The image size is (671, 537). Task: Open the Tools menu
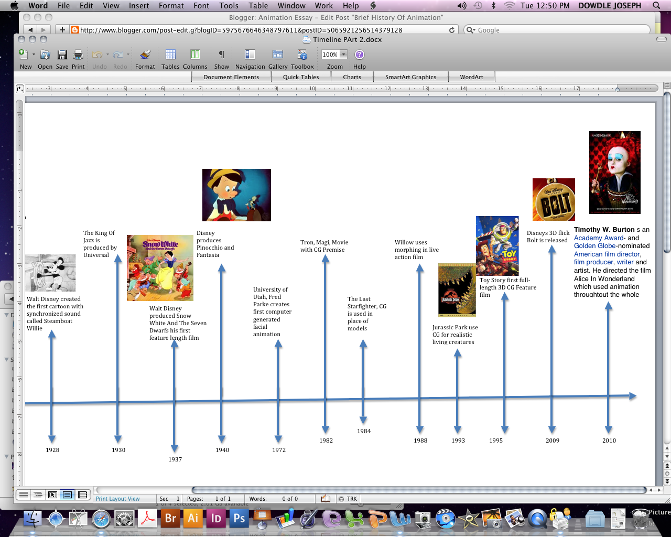[229, 6]
